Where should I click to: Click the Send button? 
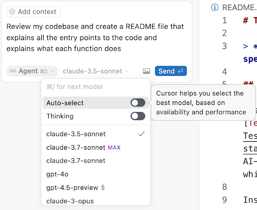[x=171, y=71]
